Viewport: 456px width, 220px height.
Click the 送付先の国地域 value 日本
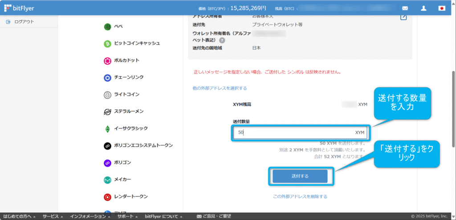256,48
